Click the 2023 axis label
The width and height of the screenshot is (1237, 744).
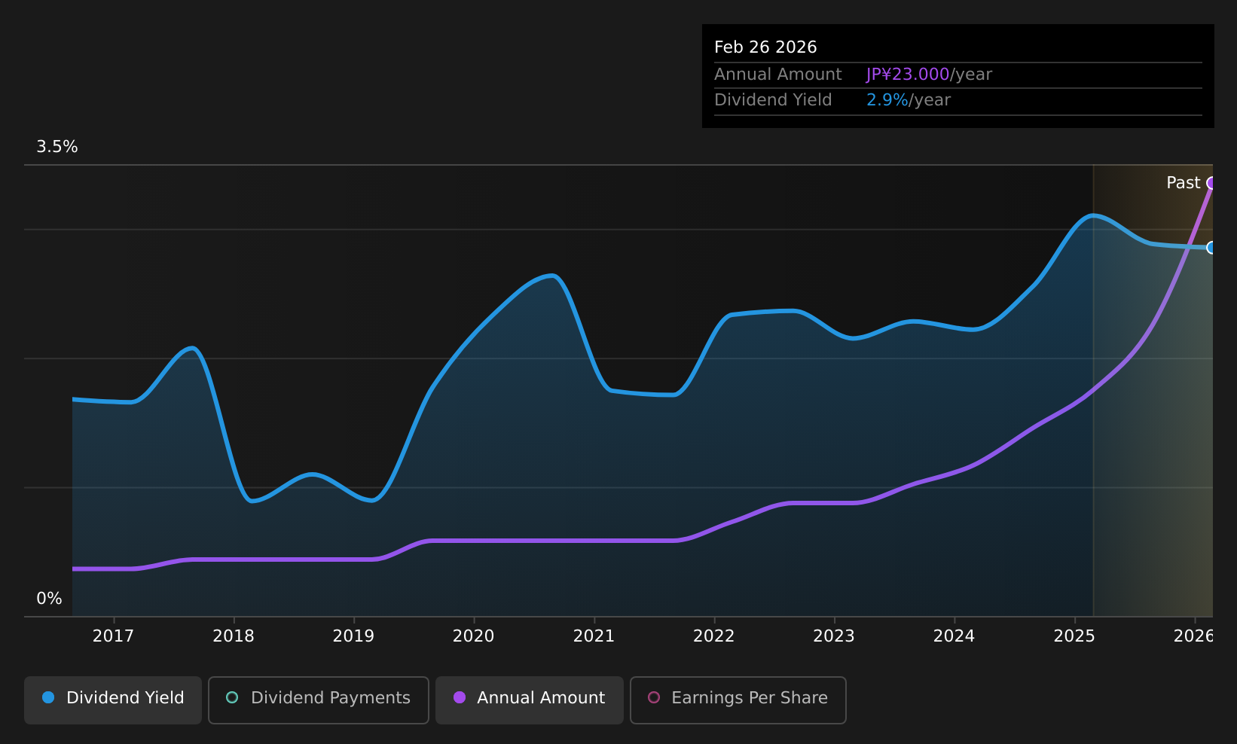pyautogui.click(x=834, y=636)
